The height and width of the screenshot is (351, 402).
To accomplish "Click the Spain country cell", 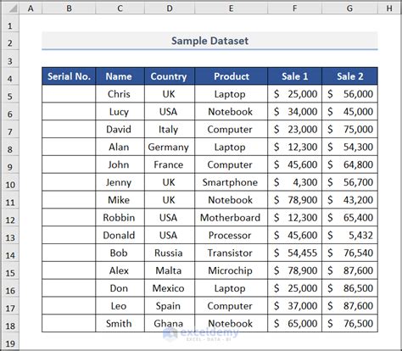I will click(x=170, y=306).
